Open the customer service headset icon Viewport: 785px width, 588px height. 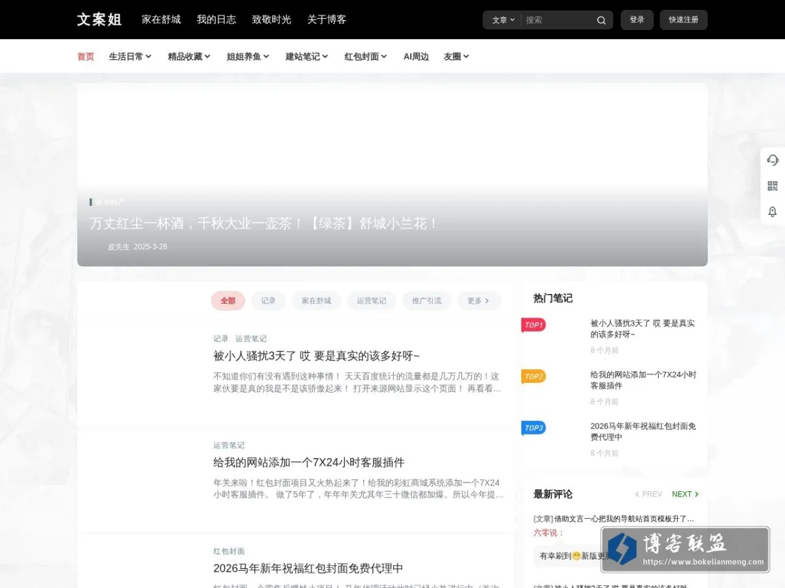pyautogui.click(x=773, y=160)
